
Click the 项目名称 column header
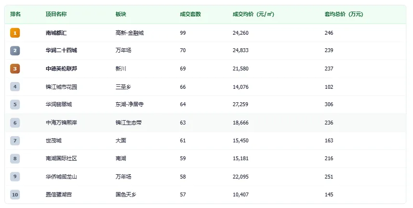click(56, 14)
